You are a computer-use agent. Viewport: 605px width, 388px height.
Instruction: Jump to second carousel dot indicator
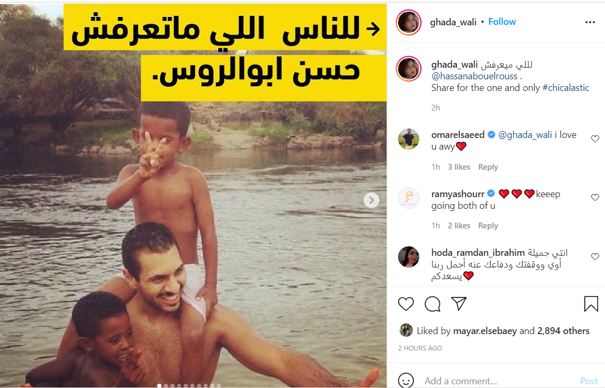166,385
